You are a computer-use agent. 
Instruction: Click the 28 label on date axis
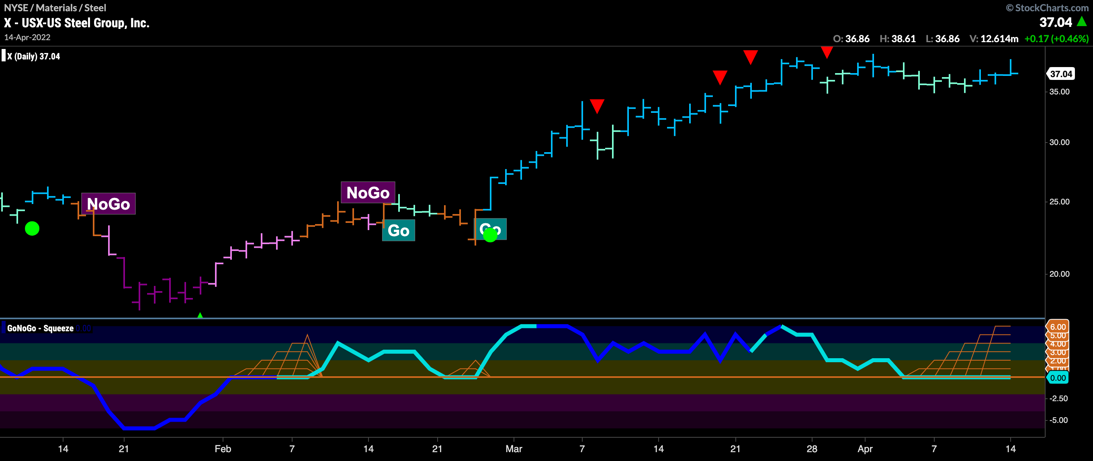812,449
